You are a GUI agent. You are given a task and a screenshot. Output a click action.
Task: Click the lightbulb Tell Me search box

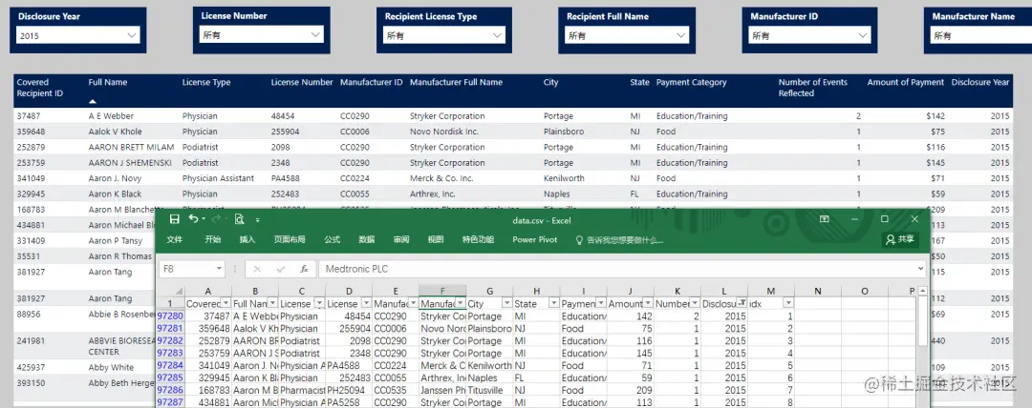[x=619, y=240]
